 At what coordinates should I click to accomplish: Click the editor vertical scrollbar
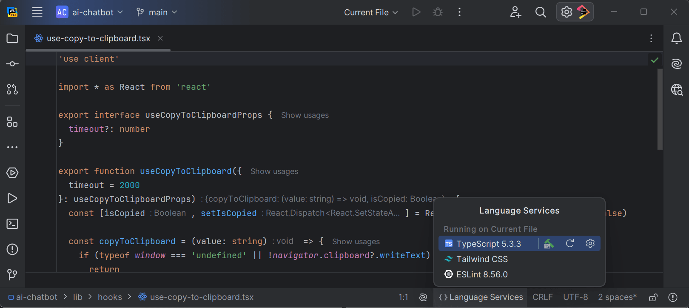coord(660,109)
